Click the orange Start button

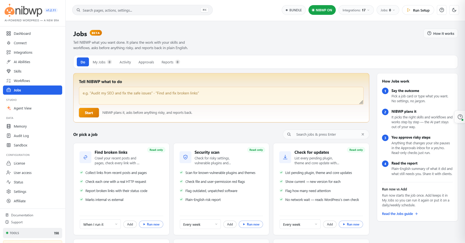89,113
